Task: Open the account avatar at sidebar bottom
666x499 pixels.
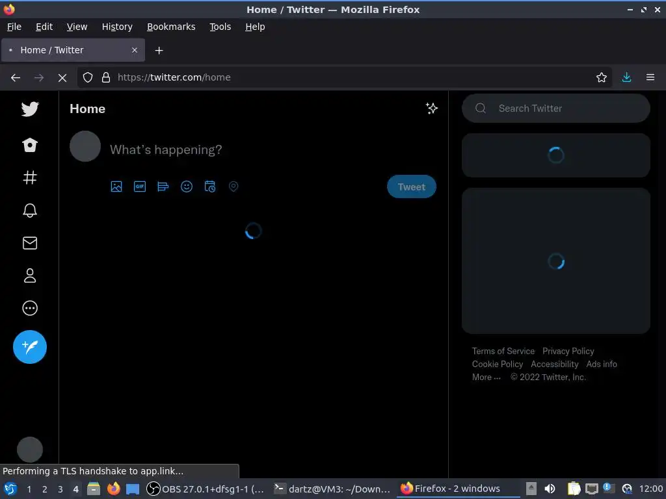Action: tap(30, 450)
